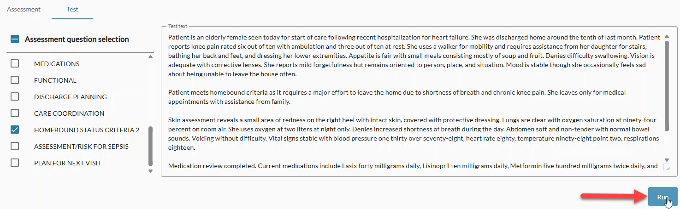This screenshot has height=209, width=680.
Task: Uncheck HOMEBOUND STATUS CRITERIA 2
Action: pos(15,130)
